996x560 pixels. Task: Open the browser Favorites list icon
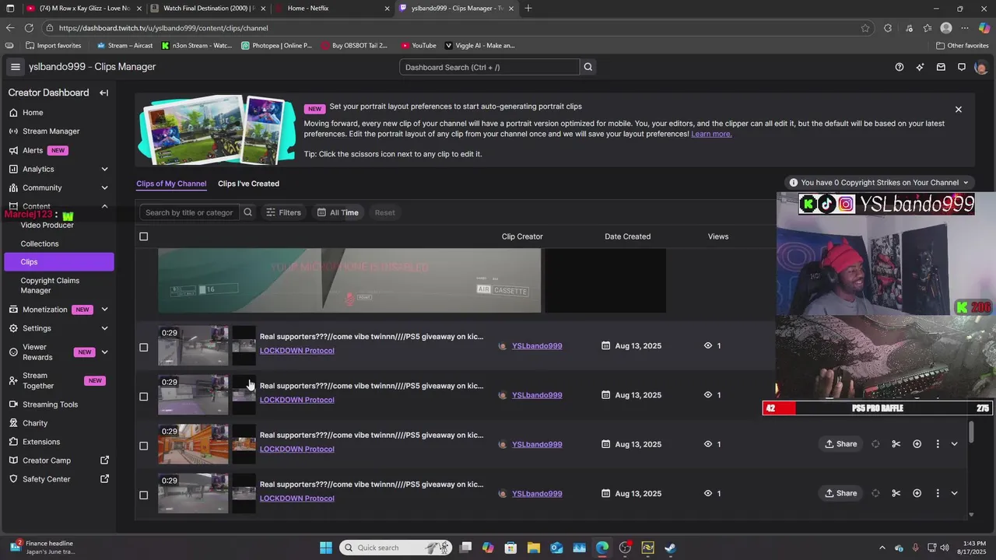tap(928, 28)
